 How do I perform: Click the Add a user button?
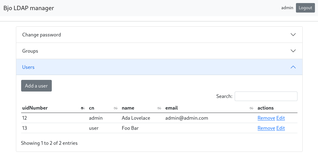click(36, 86)
